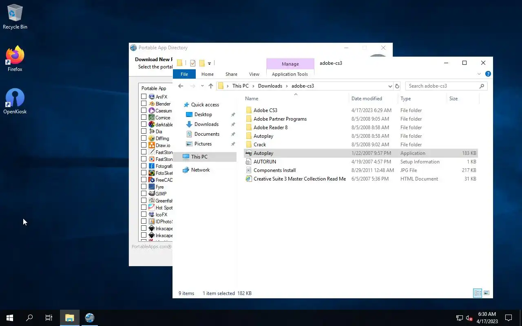Open the Adobe Partner Programs folder icon

[x=249, y=119]
